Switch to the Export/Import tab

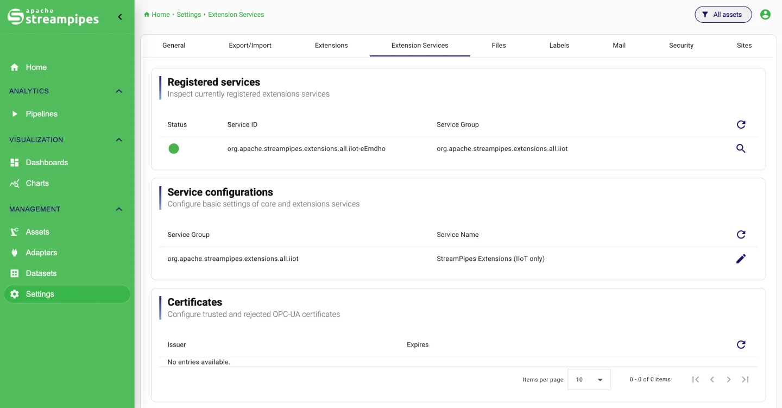point(250,46)
